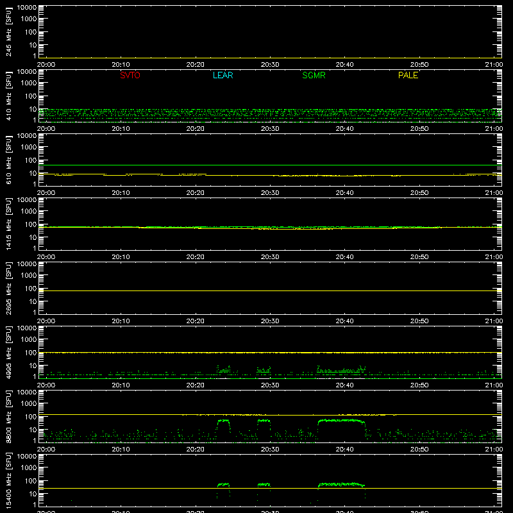Select the 1415 MHz [SFU] axis title
This screenshot has width=513, height=513.
[x=8, y=224]
